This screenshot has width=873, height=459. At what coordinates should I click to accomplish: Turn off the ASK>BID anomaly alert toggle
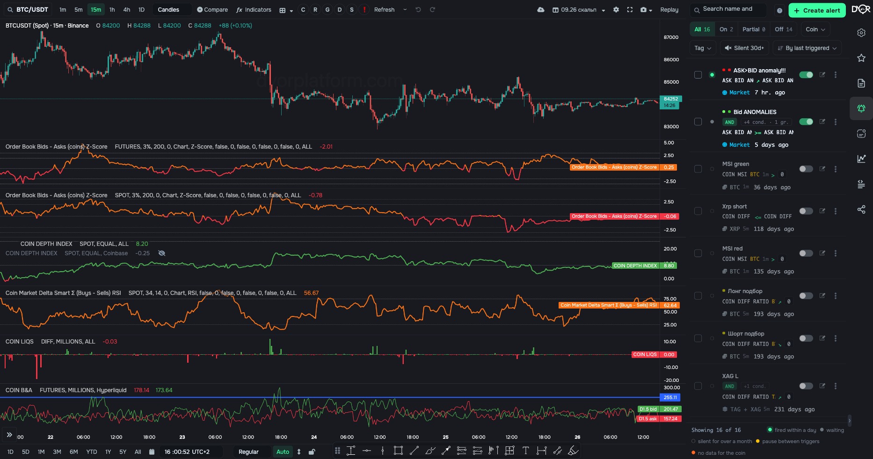(806, 75)
